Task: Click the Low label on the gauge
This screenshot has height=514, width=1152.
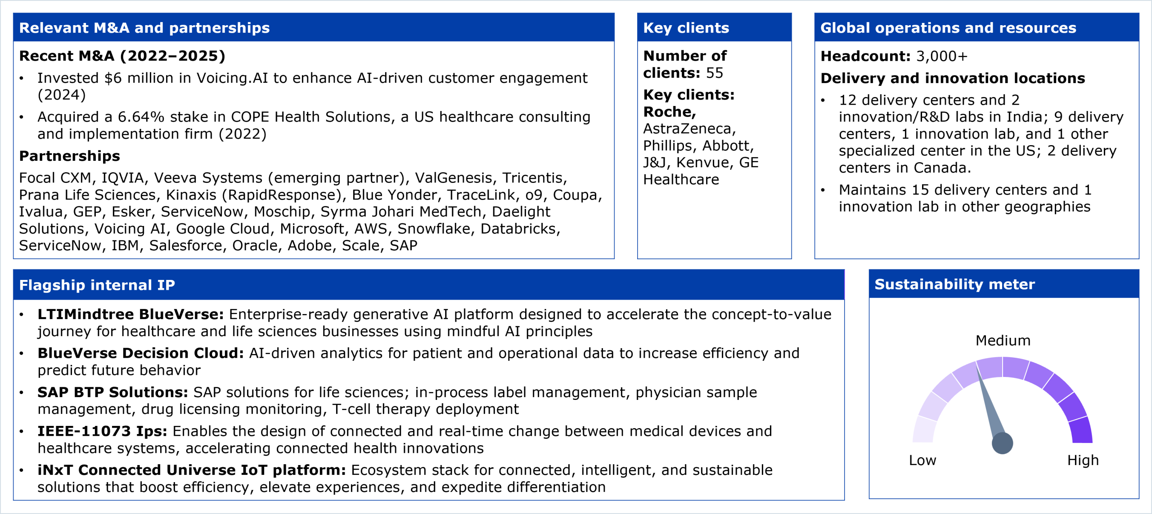Action: (x=922, y=460)
